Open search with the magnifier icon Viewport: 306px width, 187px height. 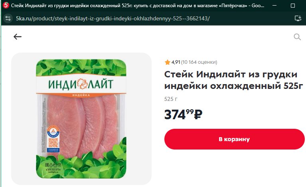click(297, 37)
